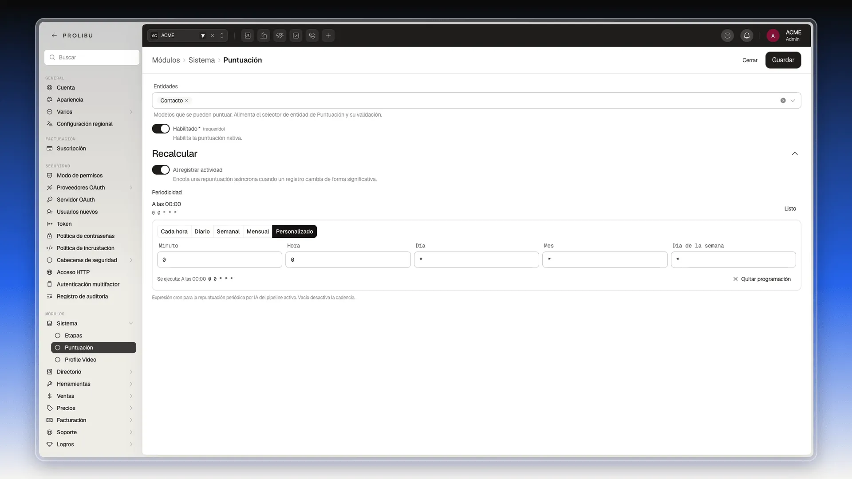The image size is (852, 479).
Task: Click the Día de la semana field
Action: click(733, 260)
